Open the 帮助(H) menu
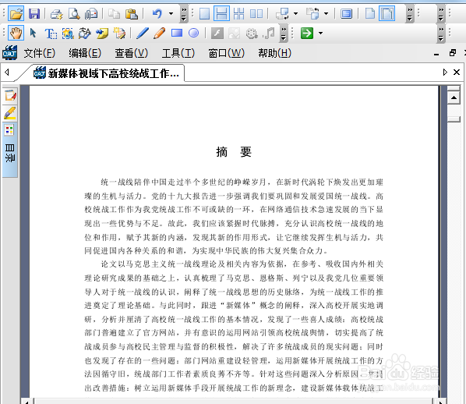Screen dimensions: 466x404 274,54
